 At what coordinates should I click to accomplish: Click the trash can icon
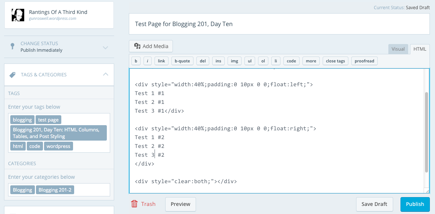(134, 204)
